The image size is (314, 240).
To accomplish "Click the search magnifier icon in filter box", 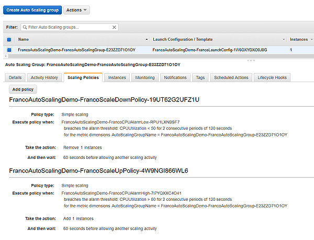I will [25, 27].
